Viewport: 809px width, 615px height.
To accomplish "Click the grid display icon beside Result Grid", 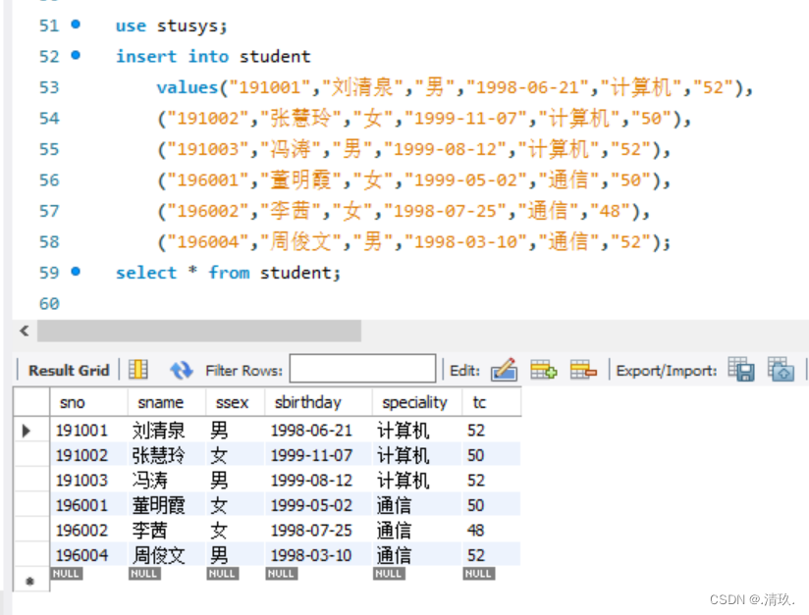I will [x=138, y=370].
